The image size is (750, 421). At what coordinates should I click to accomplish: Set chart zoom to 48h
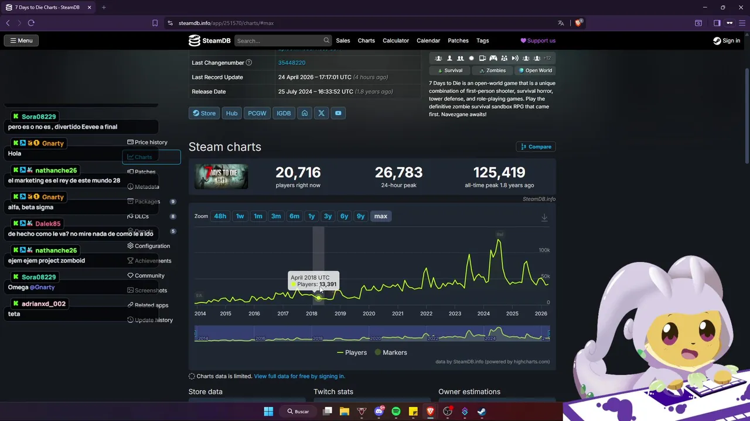click(220, 216)
